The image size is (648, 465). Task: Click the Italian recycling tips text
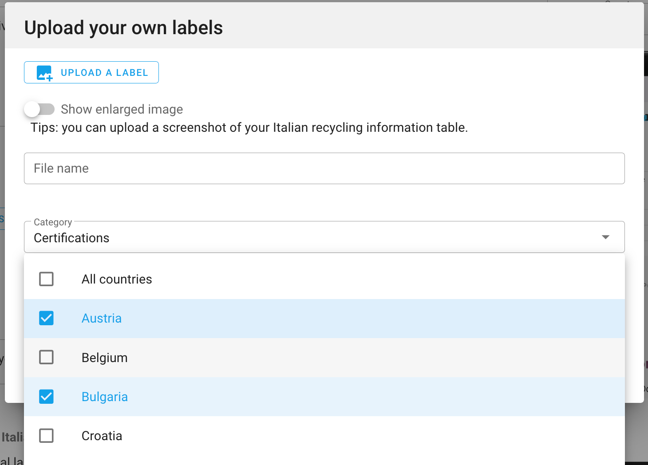249,128
